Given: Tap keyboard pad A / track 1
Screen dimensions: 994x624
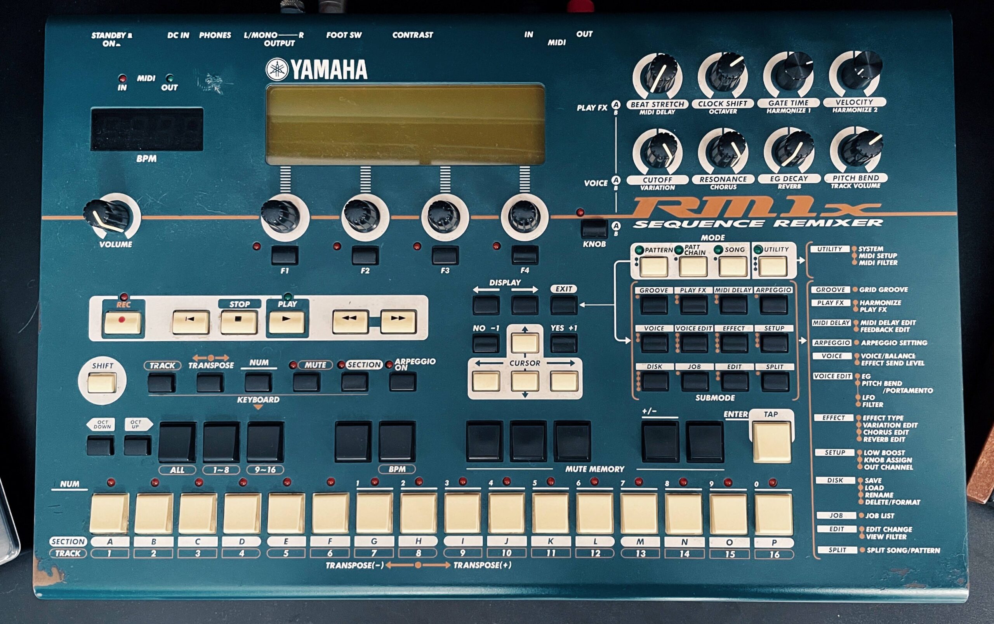Looking at the screenshot, I should pos(109,513).
